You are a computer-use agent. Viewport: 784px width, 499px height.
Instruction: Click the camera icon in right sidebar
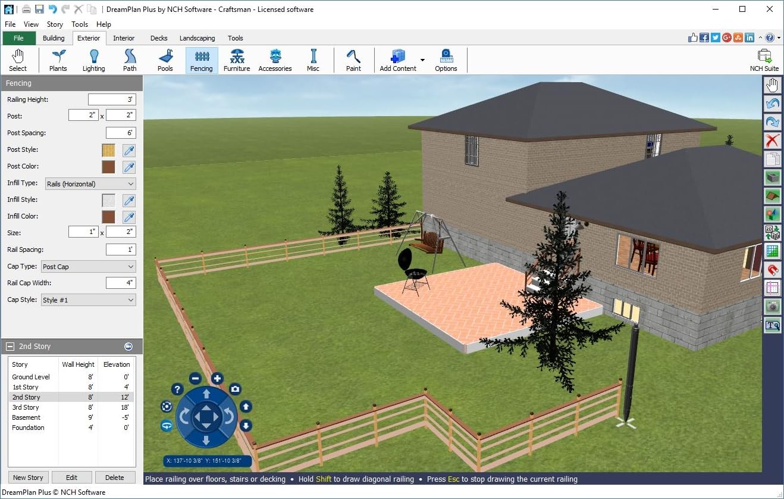[772, 307]
